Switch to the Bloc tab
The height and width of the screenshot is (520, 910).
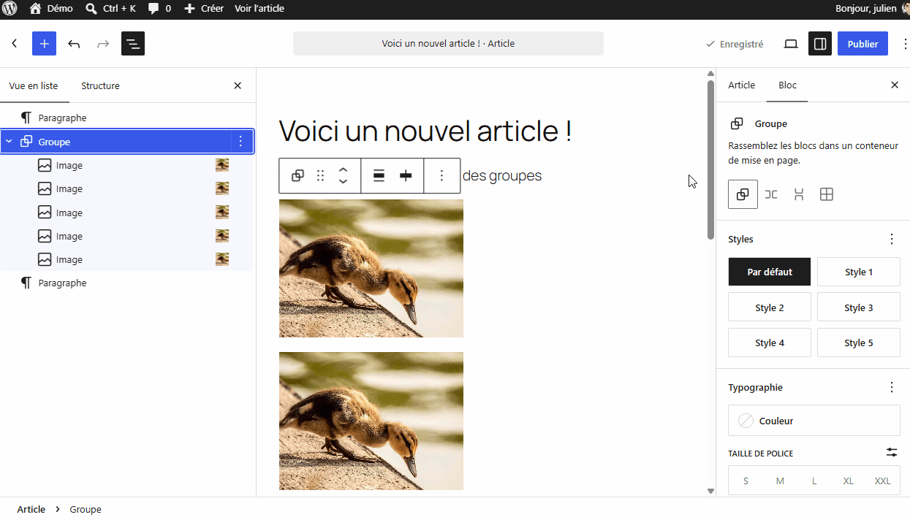pos(787,85)
